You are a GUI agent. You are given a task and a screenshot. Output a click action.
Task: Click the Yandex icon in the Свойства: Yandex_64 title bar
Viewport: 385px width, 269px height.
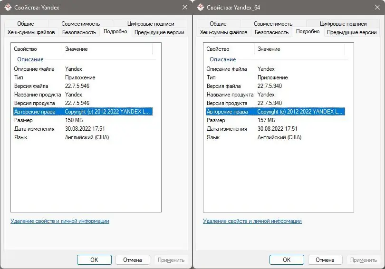(201, 7)
